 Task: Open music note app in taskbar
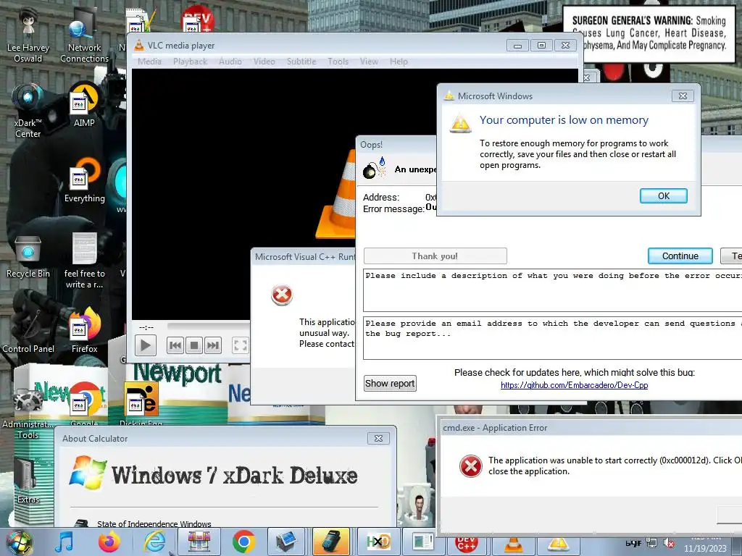pos(64,542)
